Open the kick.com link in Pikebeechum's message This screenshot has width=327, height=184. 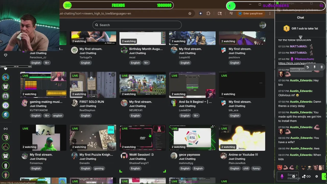coord(297,63)
